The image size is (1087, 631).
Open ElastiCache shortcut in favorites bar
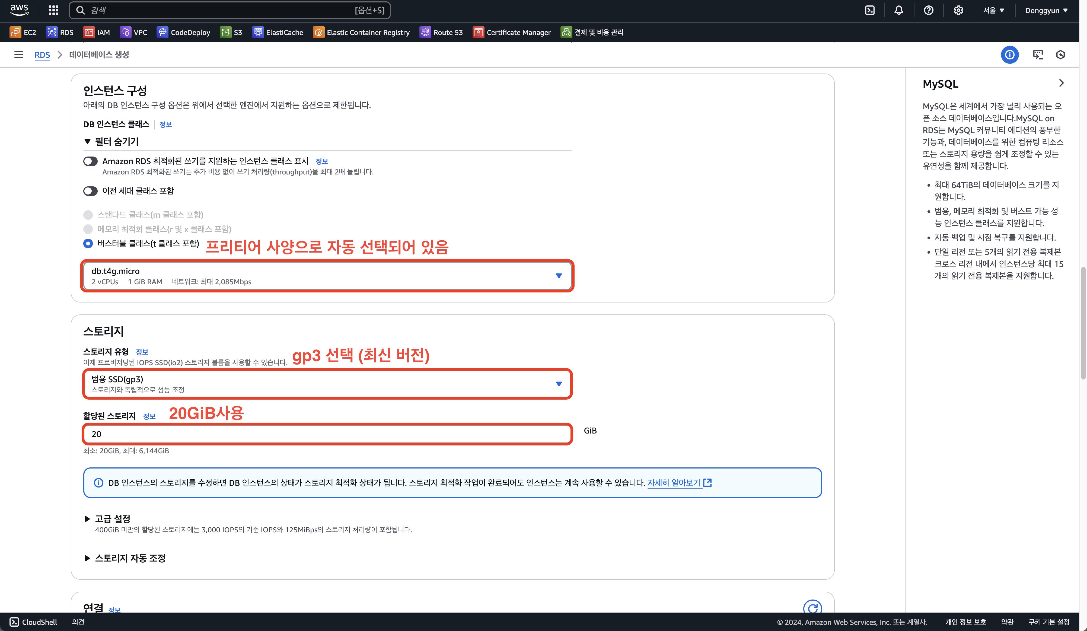pos(278,32)
